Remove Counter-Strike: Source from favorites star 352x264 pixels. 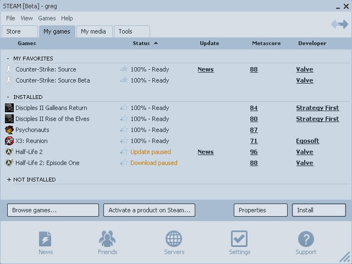[x=124, y=69]
